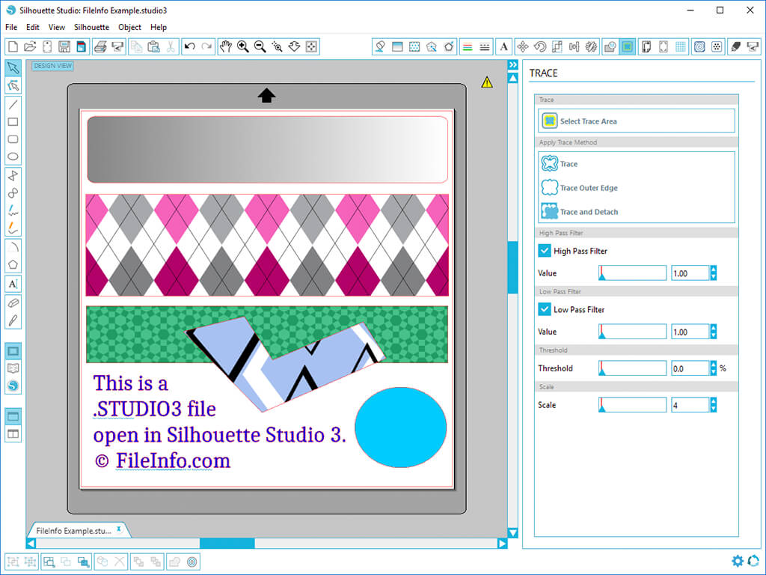The image size is (766, 575).
Task: Adjust the Threshold percentage stepper
Action: click(x=713, y=368)
